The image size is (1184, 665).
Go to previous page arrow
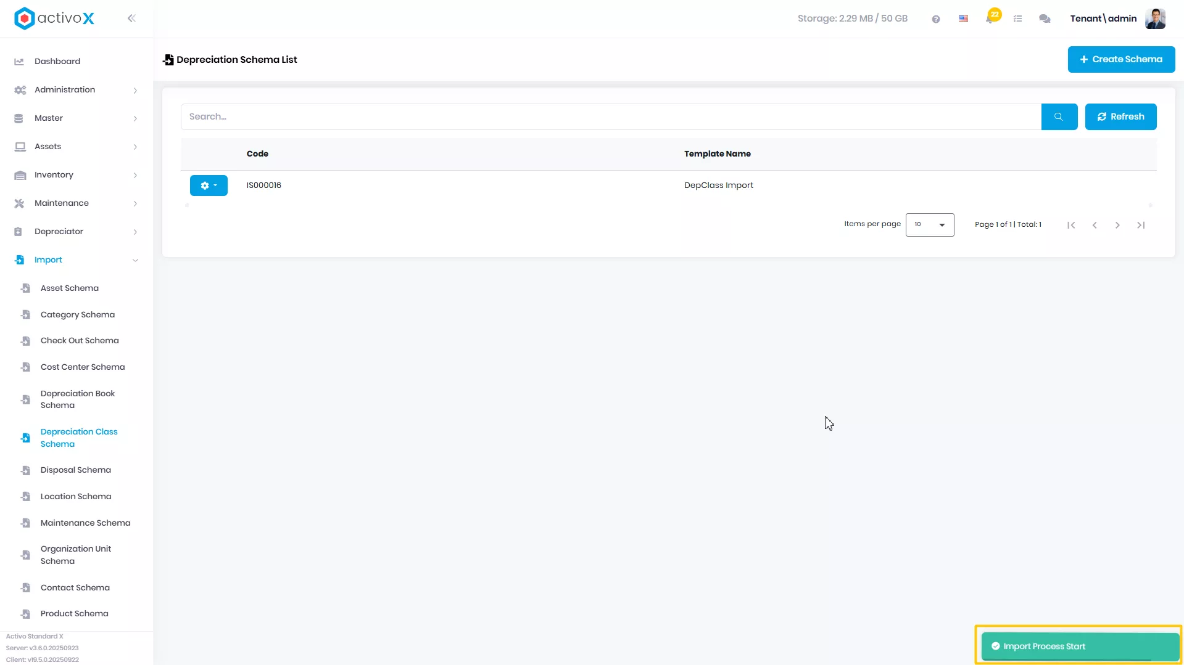coord(1095,225)
